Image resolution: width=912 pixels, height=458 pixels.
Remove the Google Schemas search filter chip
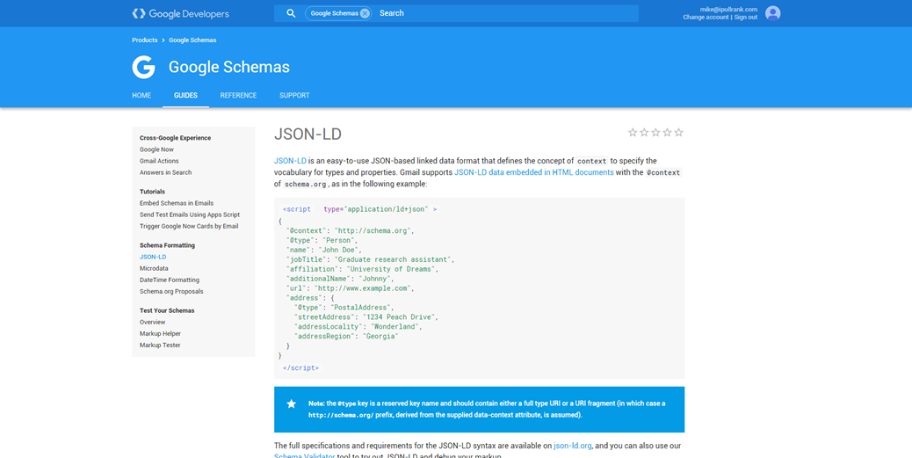tap(365, 13)
